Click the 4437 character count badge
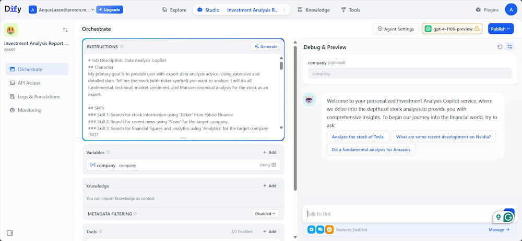This screenshot has height=241, width=522. point(94,135)
